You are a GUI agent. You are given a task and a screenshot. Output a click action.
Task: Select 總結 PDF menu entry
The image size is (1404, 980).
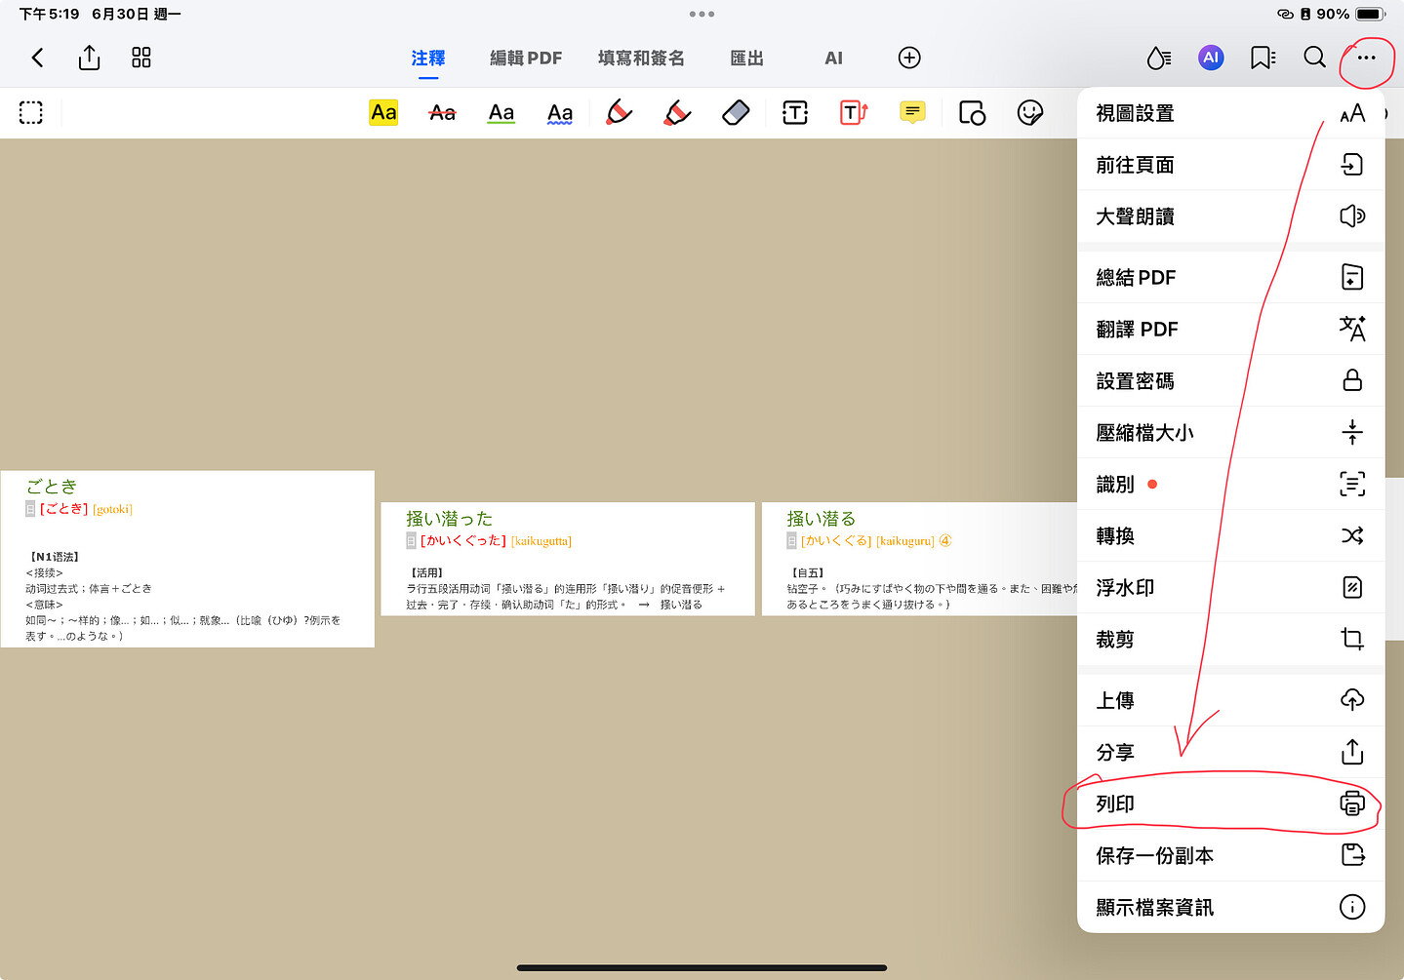1230,277
